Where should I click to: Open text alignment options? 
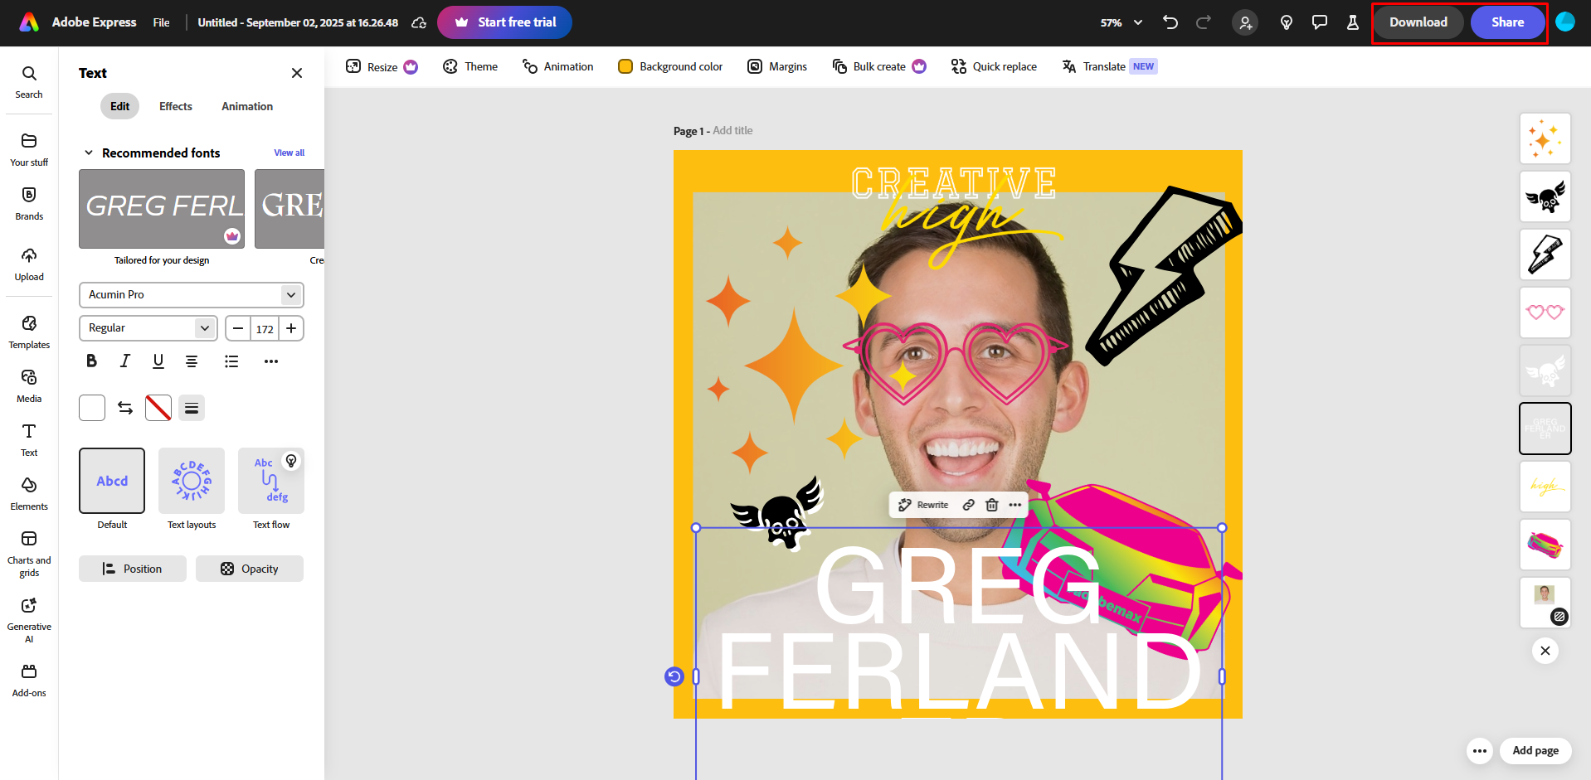(x=192, y=361)
